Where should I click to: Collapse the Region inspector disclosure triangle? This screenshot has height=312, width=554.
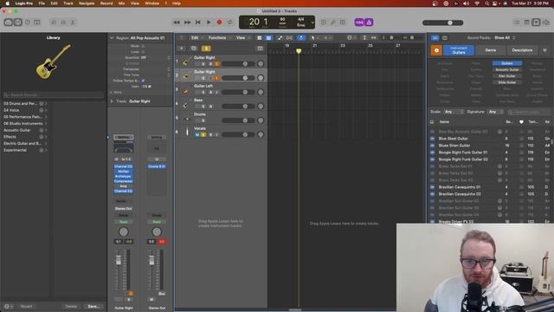click(x=112, y=38)
